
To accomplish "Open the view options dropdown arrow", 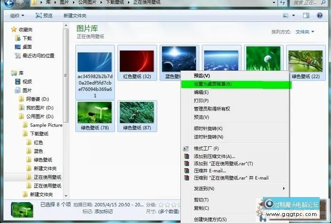I will 293,16.
